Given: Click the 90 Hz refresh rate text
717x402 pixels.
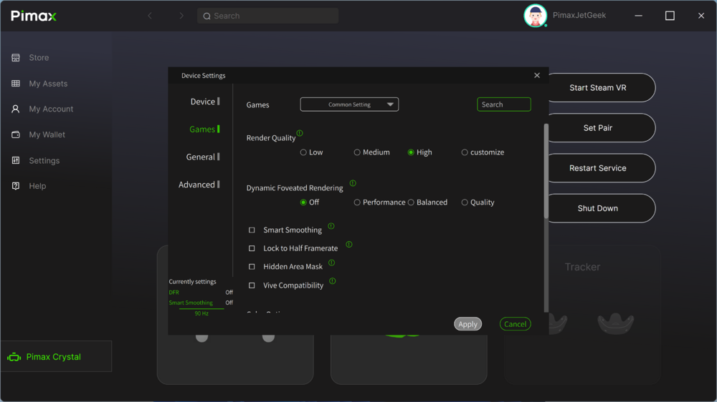Looking at the screenshot, I should [x=201, y=313].
